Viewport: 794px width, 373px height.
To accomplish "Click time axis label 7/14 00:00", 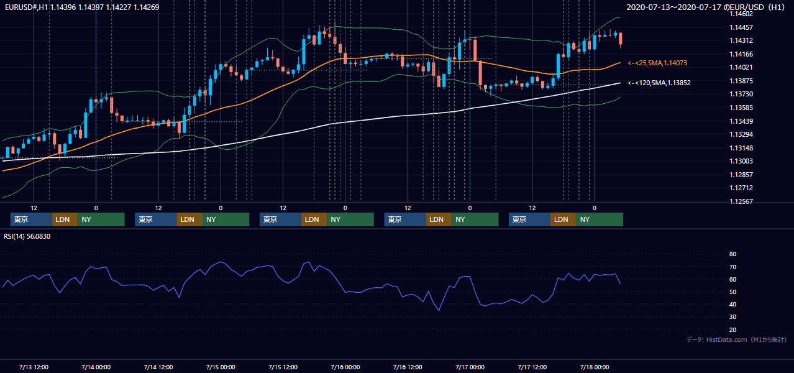I will pos(96,367).
